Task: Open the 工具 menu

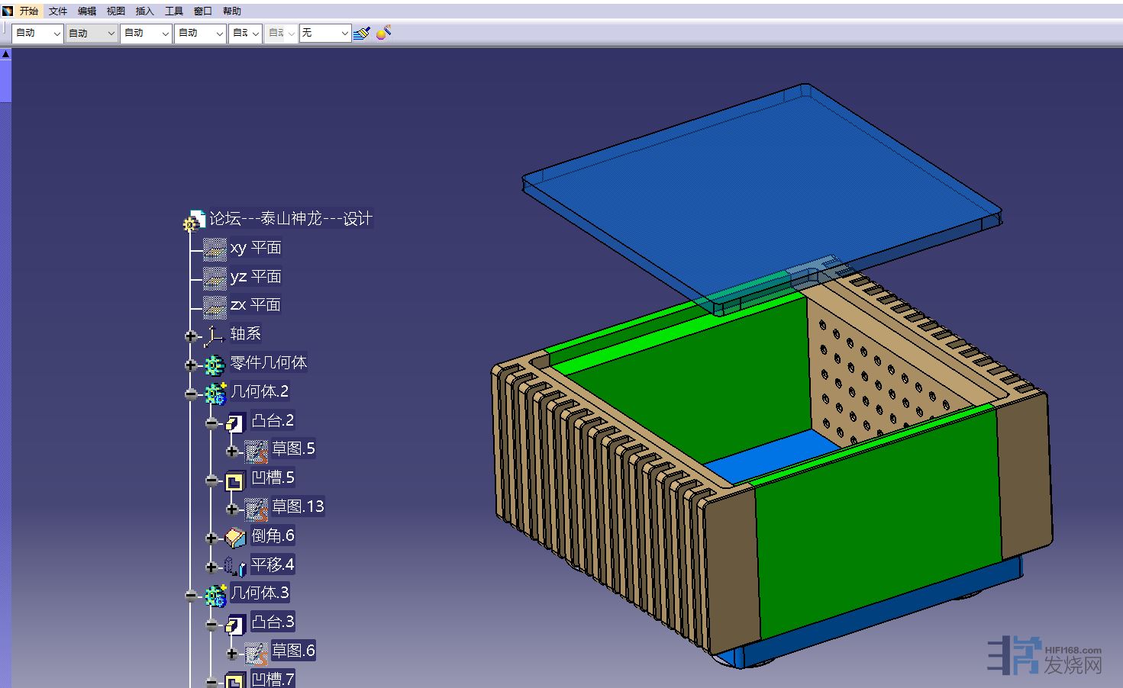Action: (174, 11)
